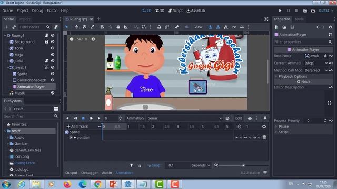The image size is (337, 189).
Task: Open the Debug menu
Action: click(x=37, y=10)
